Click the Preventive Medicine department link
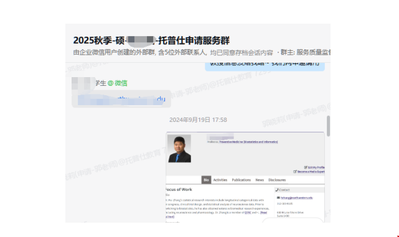Screen dimensions: 399x237 coord(248,142)
